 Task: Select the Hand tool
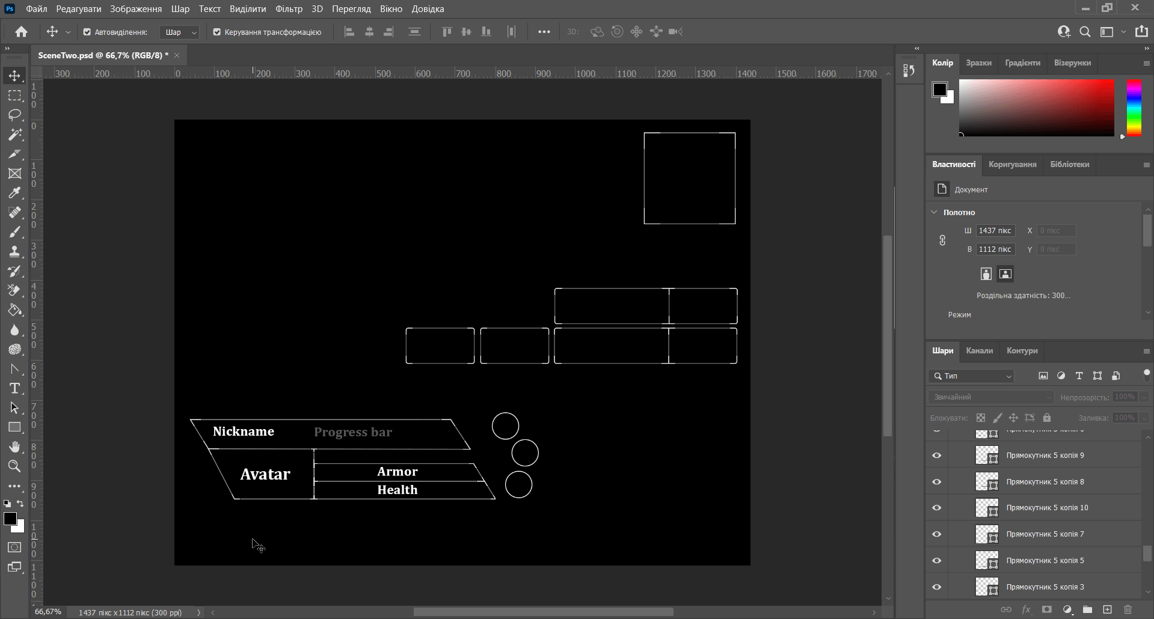(15, 447)
